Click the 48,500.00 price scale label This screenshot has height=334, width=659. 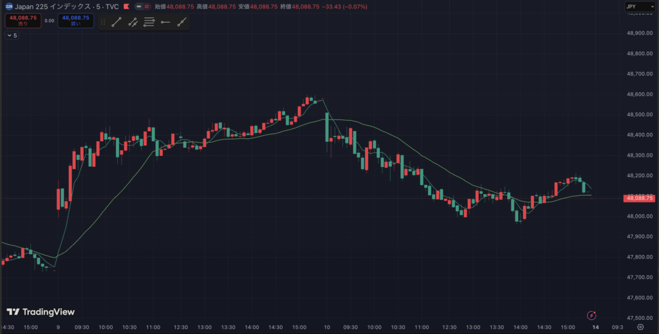coord(639,115)
